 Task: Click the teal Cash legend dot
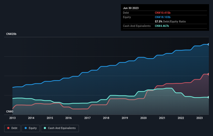point(45,128)
